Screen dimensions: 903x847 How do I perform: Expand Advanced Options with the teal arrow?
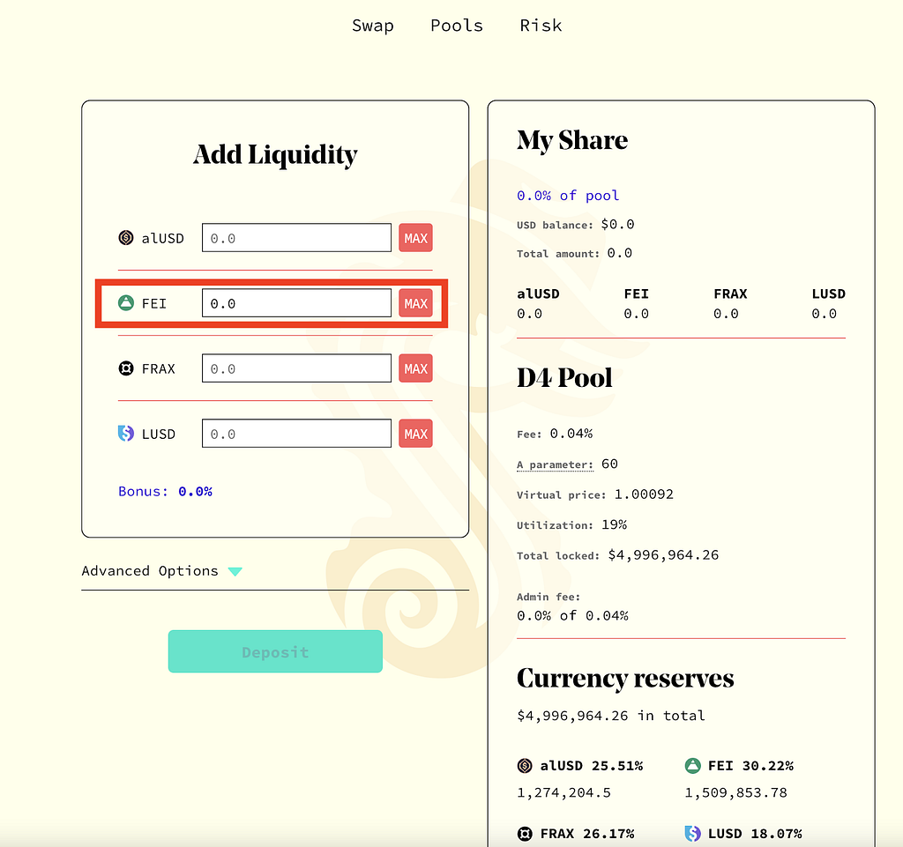point(235,571)
